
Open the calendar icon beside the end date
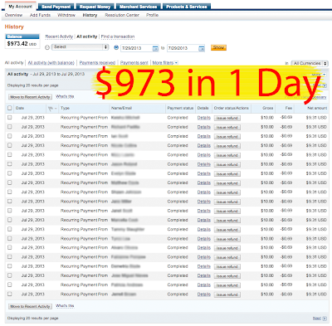[202, 48]
